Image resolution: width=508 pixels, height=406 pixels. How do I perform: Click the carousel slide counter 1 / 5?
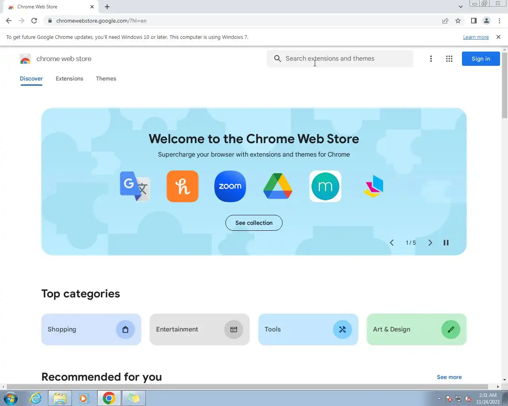tap(411, 243)
